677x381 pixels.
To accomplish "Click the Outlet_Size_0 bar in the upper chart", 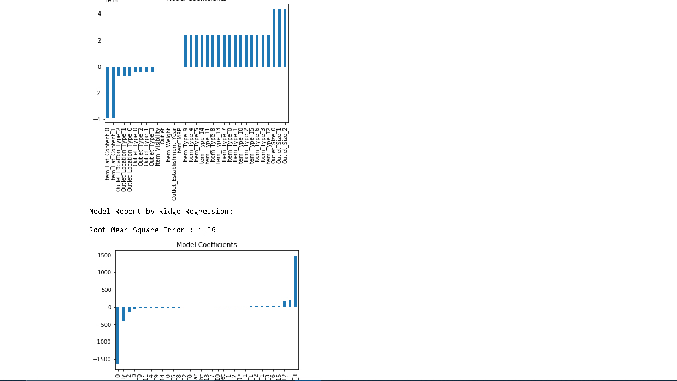I will pyautogui.click(x=274, y=38).
